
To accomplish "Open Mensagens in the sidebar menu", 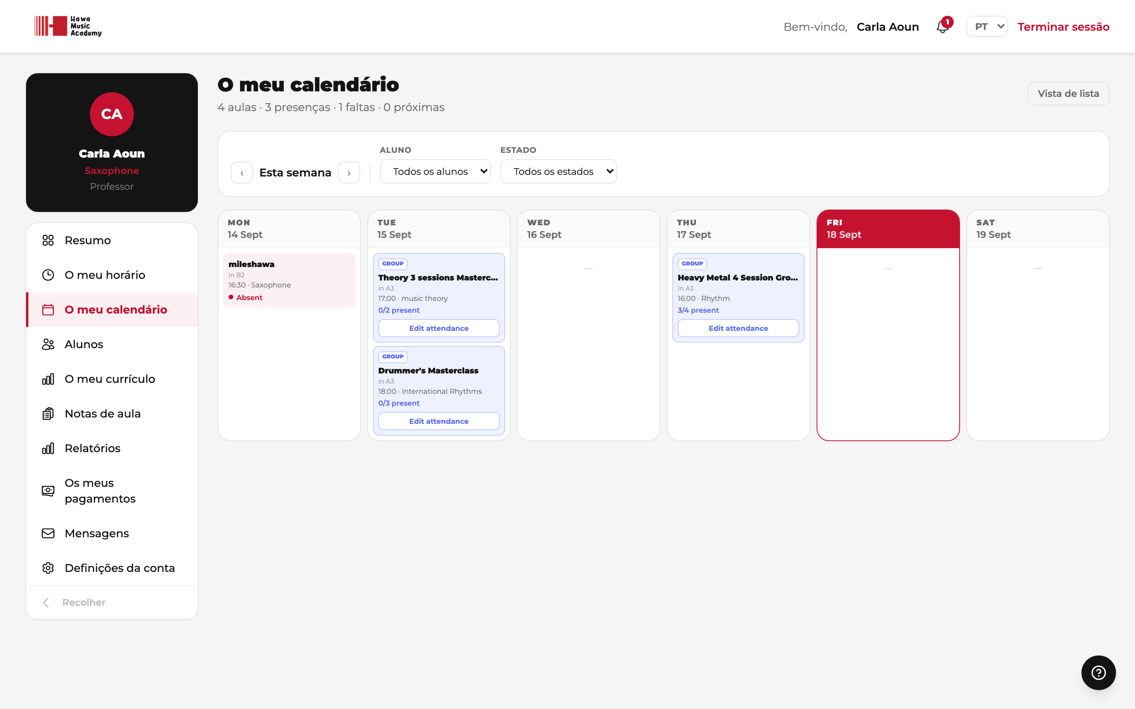I will tap(112, 533).
